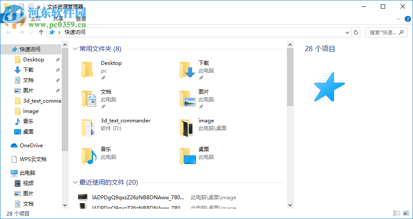Viewport: 413px width, 219px height.
Task: Select the 文档 document icon under 快速访问
Action: [x=18, y=80]
